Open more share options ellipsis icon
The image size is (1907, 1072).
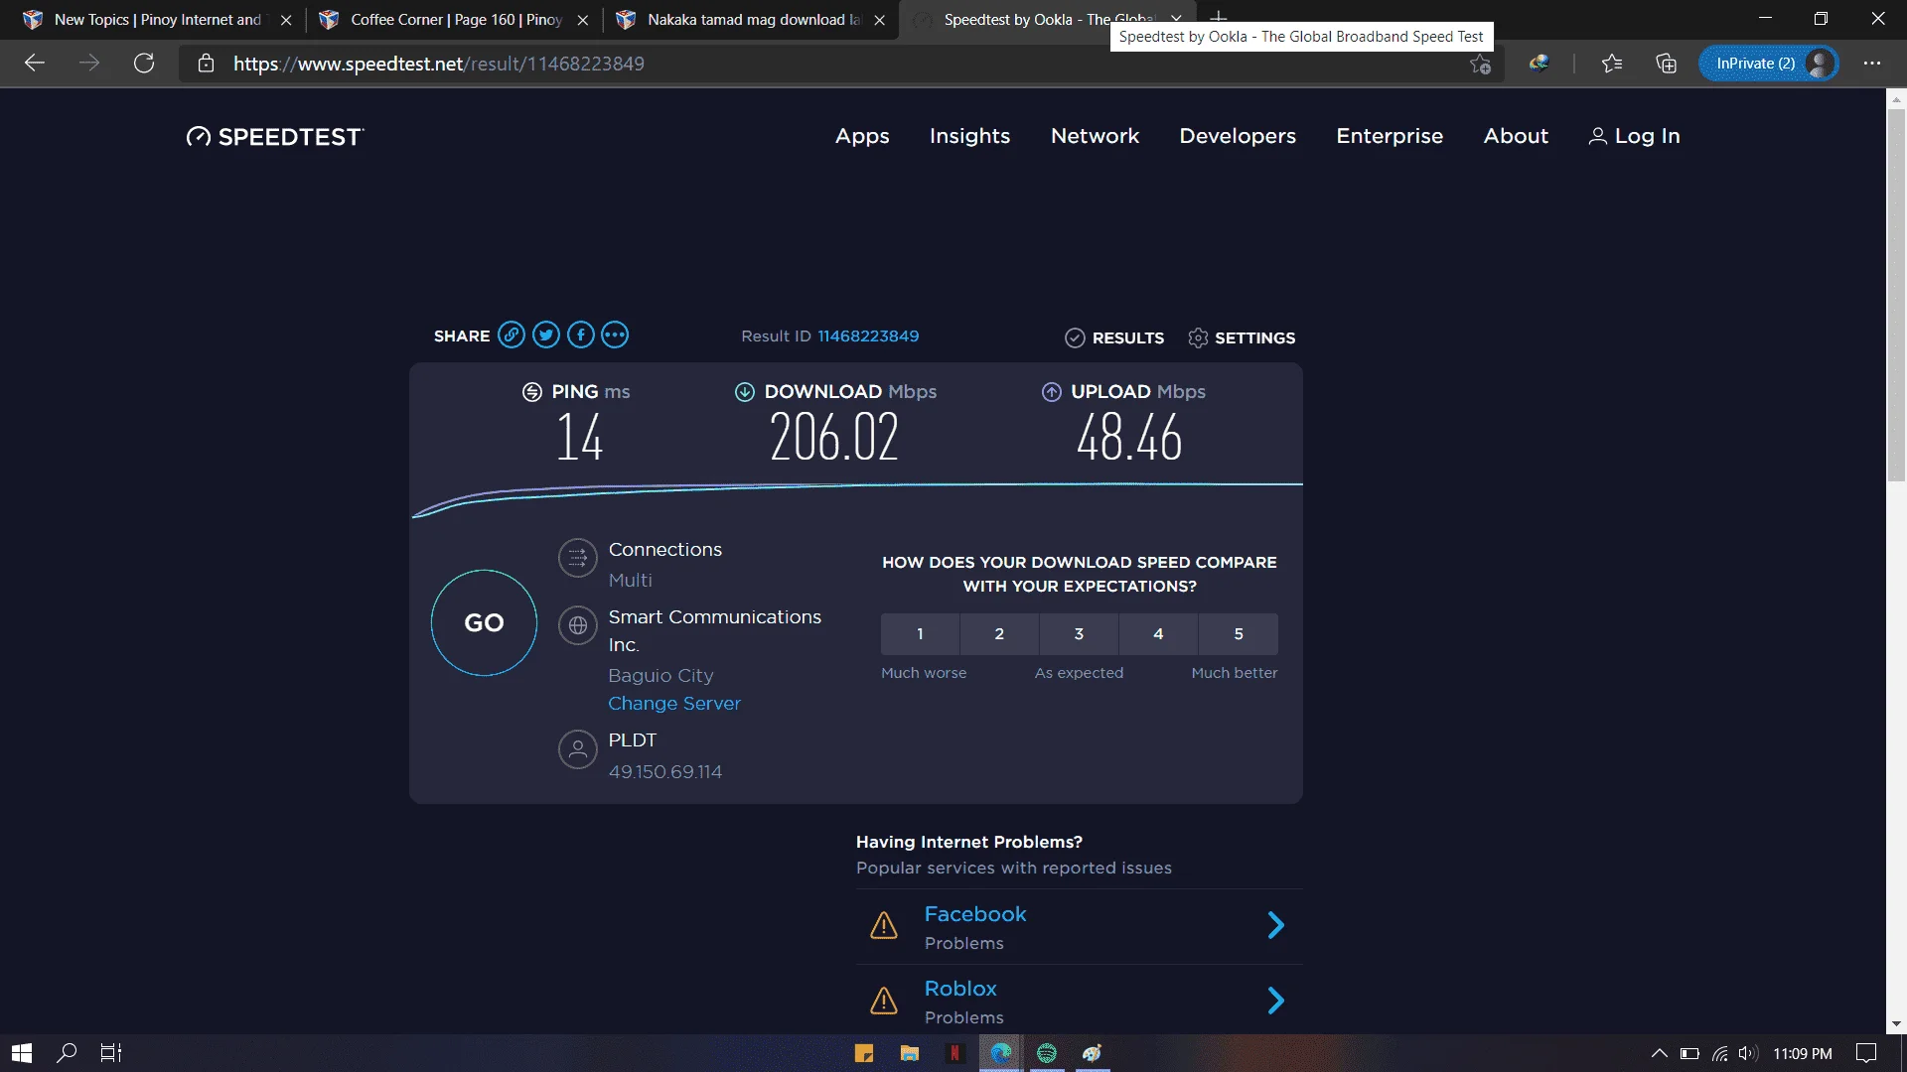tap(615, 335)
